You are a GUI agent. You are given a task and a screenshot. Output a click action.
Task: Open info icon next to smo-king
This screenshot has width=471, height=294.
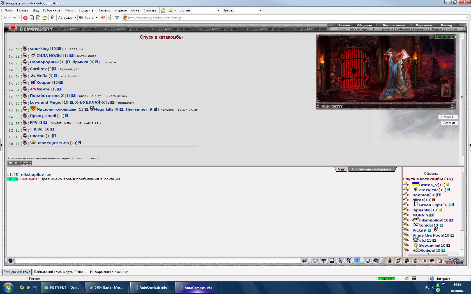click(x=59, y=48)
